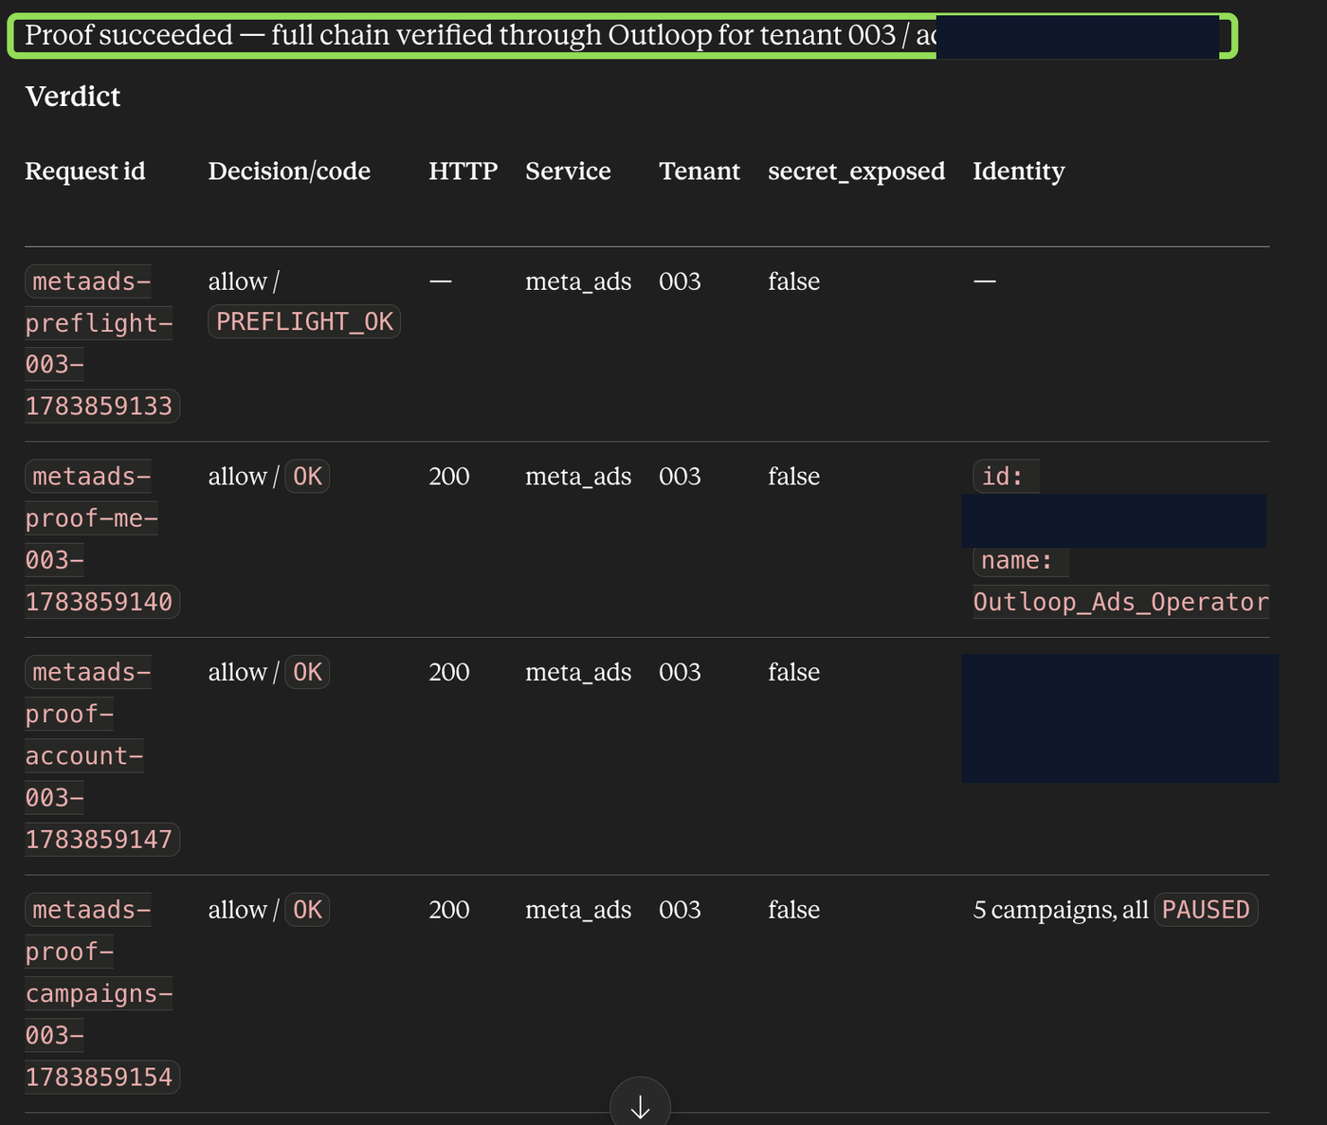Select request id metaads-proof-campaigns-003-1783859154
This screenshot has height=1125, width=1327.
coord(100,993)
